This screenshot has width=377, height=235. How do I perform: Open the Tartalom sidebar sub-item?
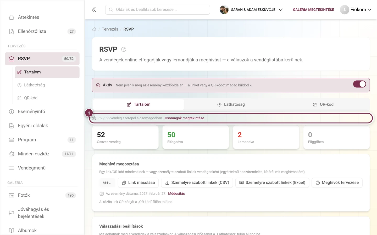click(x=47, y=72)
